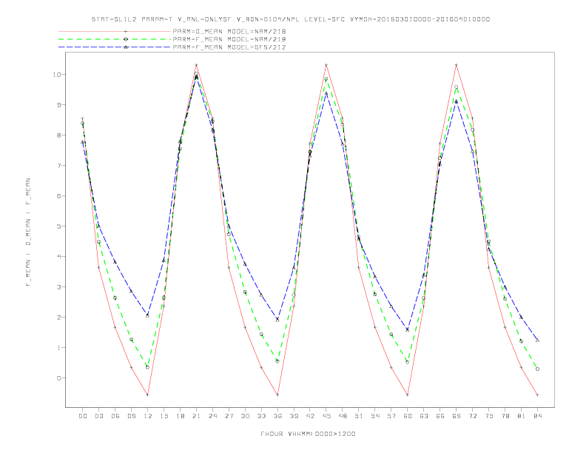Click x-axis forecast hour label 03
The image size is (586, 453).
98,416
